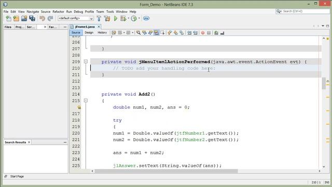Click the Start Page item at bottom
The height and width of the screenshot is (187, 332).
click(17, 177)
